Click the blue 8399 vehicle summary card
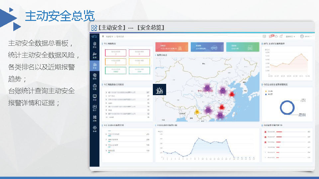 tap(207, 47)
